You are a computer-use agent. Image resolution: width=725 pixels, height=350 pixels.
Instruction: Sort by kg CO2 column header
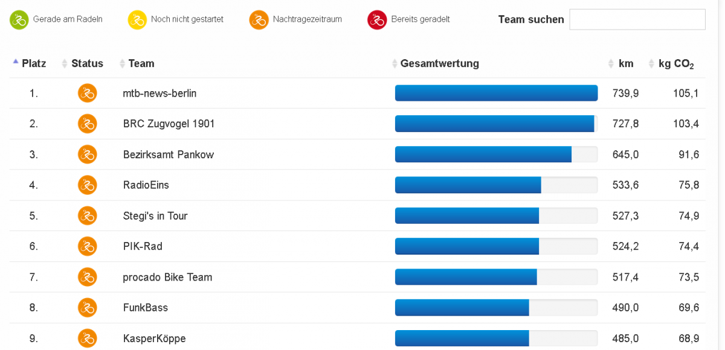point(675,63)
